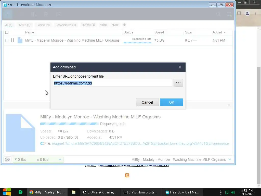Screen dimensions: 261x196
Task: Add a new tag with plus after Music
Action: coord(124,25)
